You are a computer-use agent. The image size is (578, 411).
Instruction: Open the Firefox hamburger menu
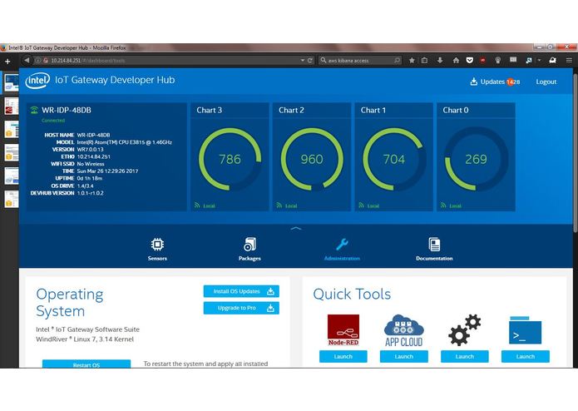pyautogui.click(x=569, y=60)
